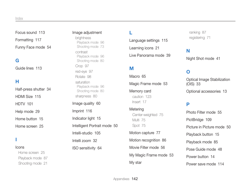The image size is (251, 189).
Task: Click the Intelligent Portrait mode 50 entry
Action: [95, 126]
